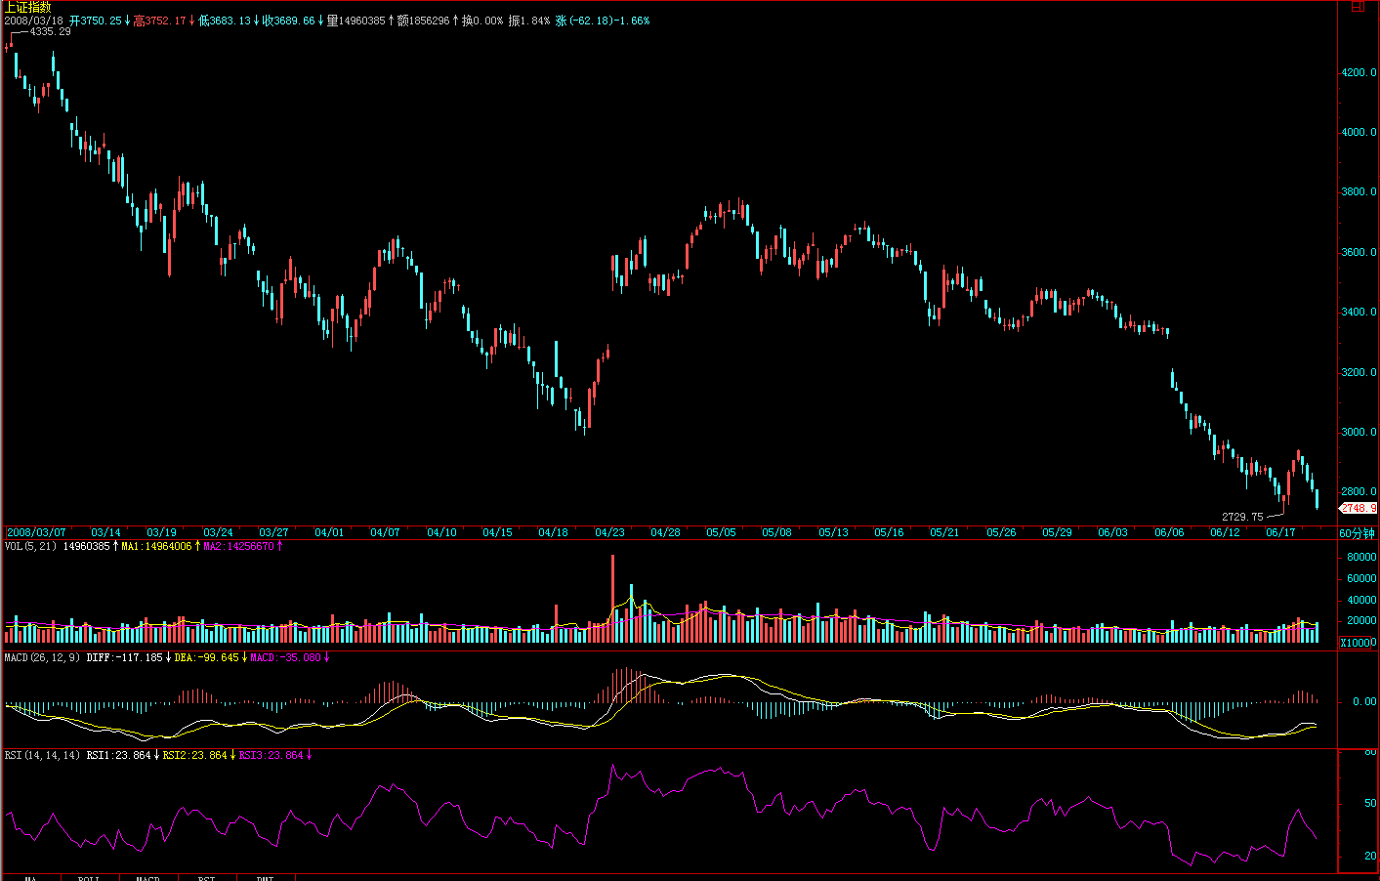Click the 2008/03/18 date in header
Viewport: 1380px width, 881px height.
(x=33, y=21)
